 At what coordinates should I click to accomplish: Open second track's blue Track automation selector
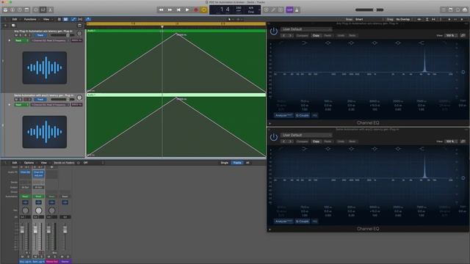click(x=40, y=100)
